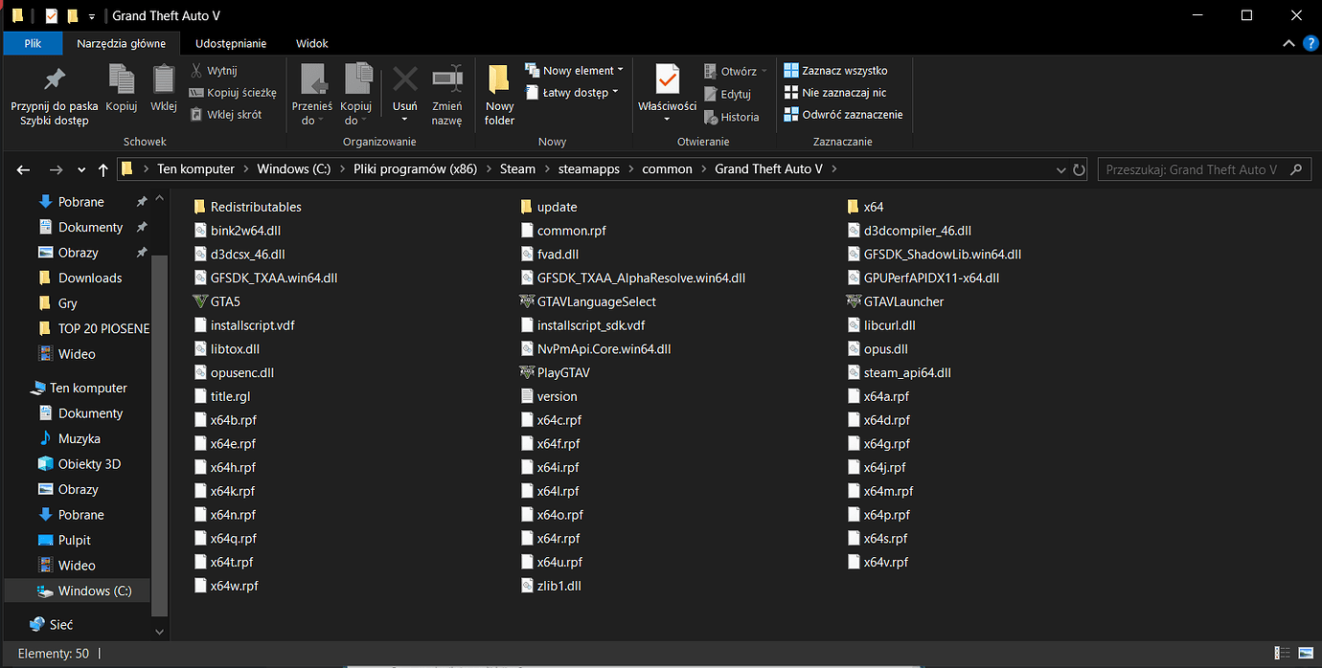Click the Usuń (Delete) icon

click(x=404, y=91)
